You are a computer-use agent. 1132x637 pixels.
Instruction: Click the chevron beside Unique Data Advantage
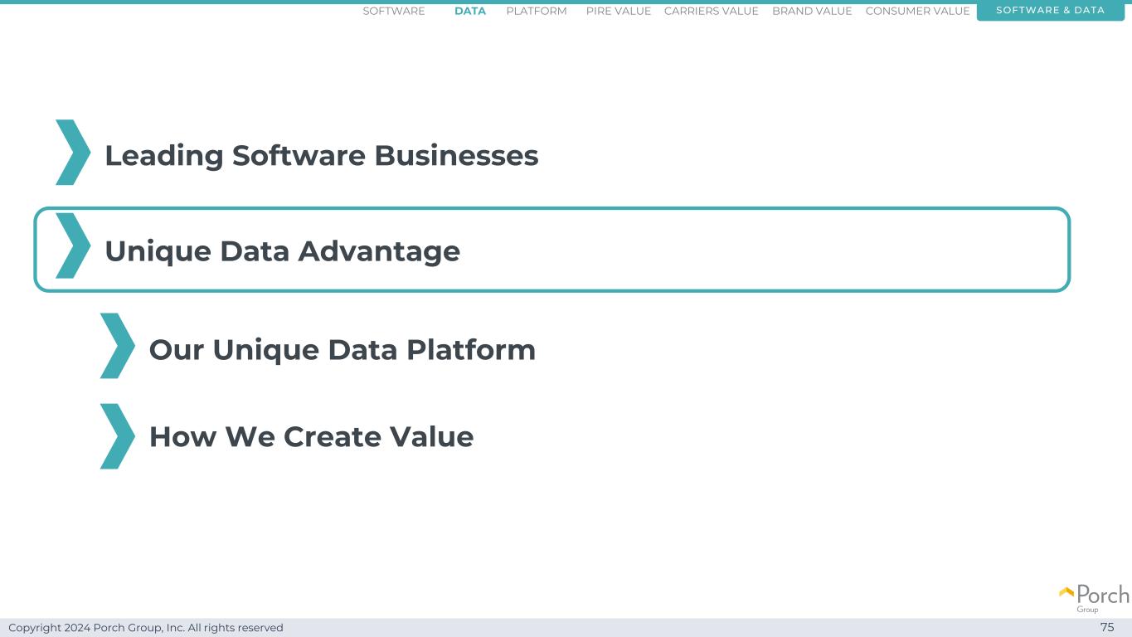pos(73,246)
